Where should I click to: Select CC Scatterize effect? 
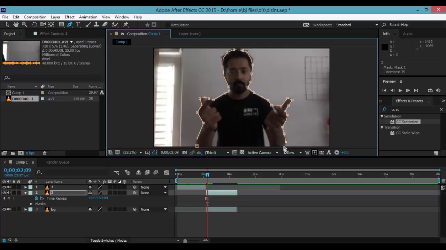point(407,122)
